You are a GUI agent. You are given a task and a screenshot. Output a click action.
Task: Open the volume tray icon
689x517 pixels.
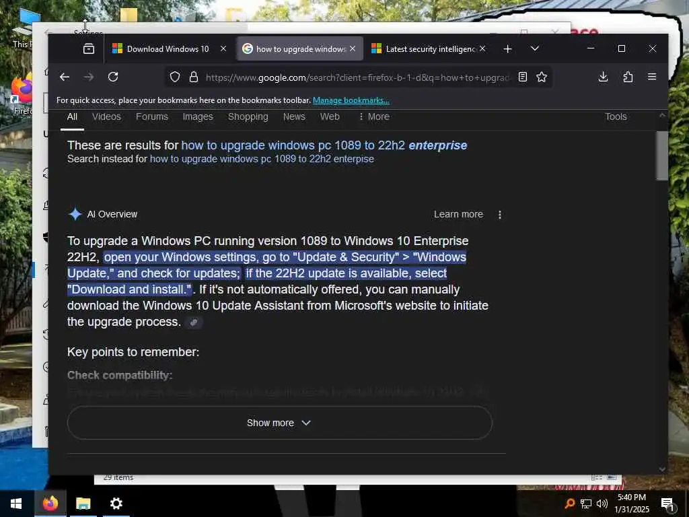click(602, 504)
